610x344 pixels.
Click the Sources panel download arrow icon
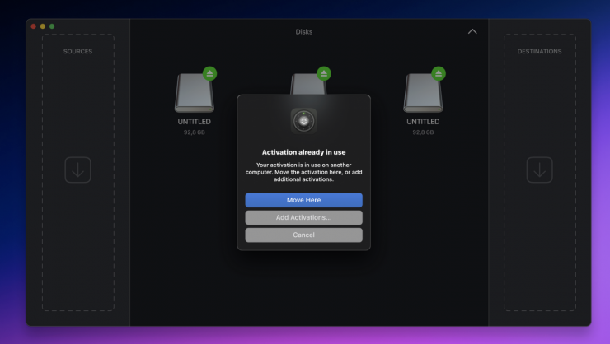[78, 170]
